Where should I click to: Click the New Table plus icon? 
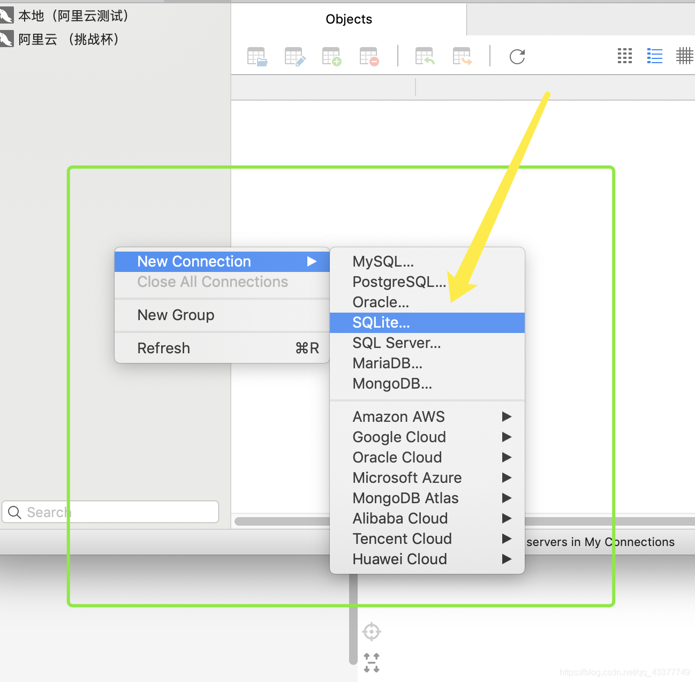pos(332,56)
